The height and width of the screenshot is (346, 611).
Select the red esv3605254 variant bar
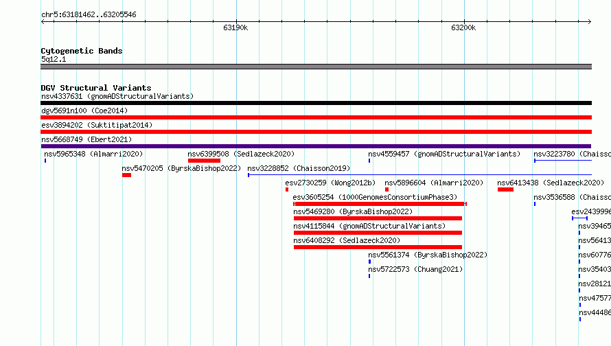pos(380,204)
